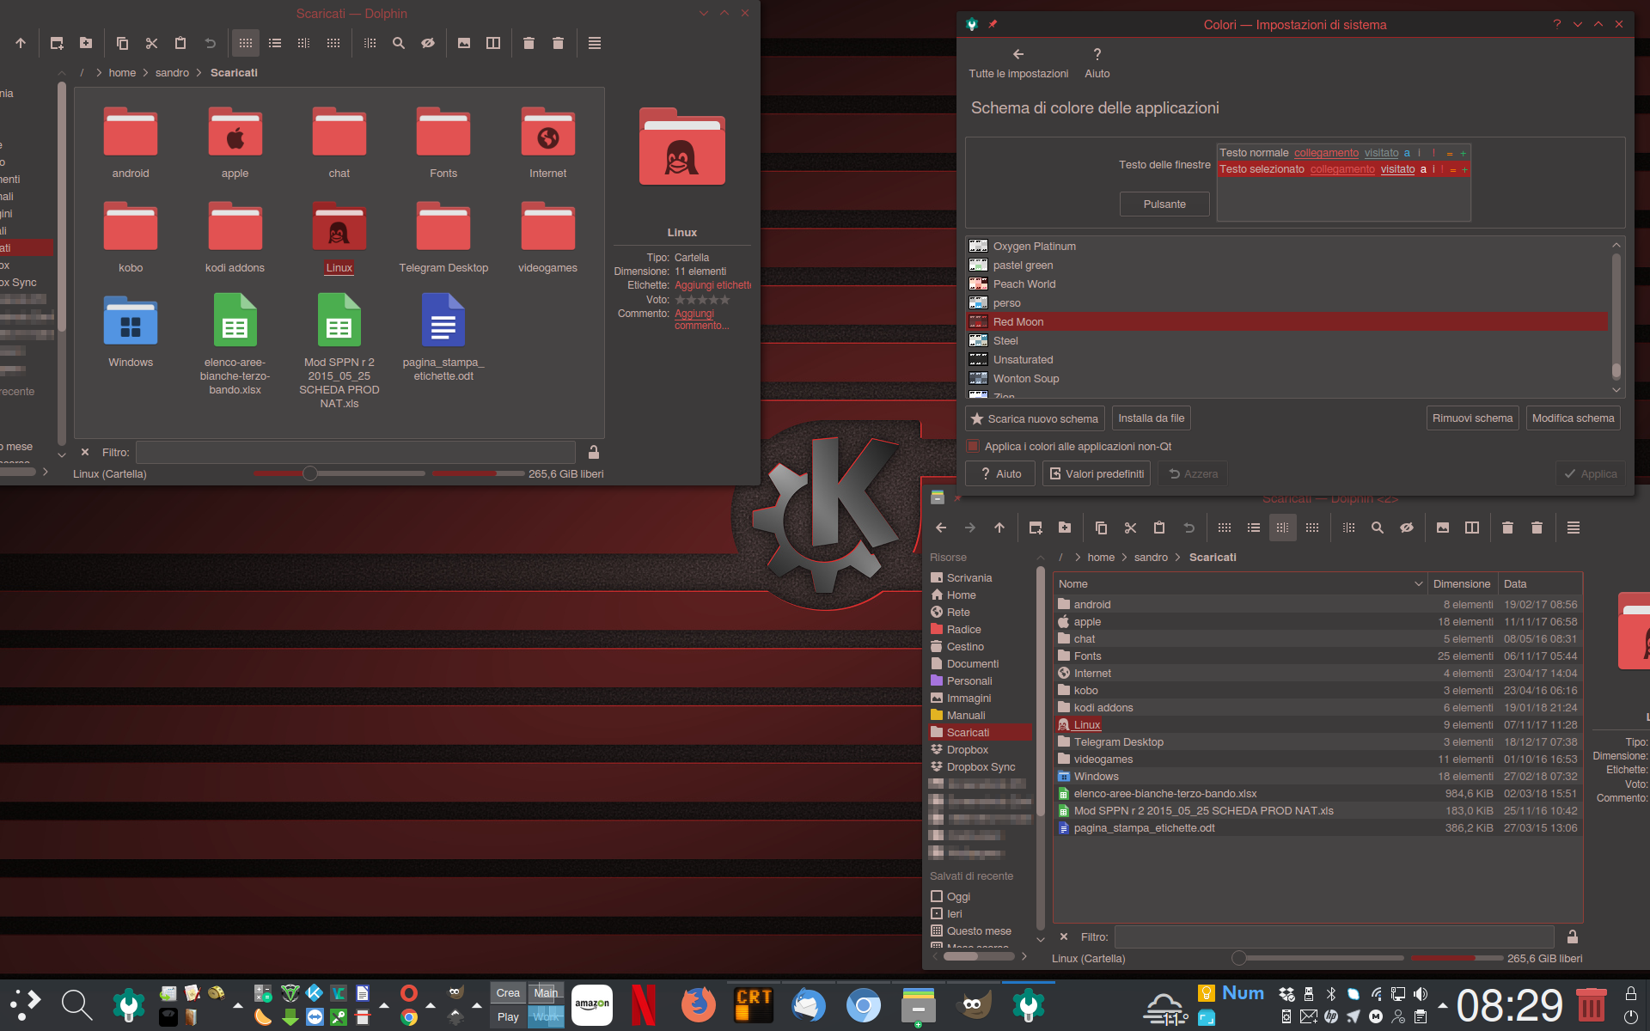Expand chevron after 'sandro' in Dolphin <2> breadcrumb
The width and height of the screenshot is (1650, 1031).
pyautogui.click(x=1178, y=558)
